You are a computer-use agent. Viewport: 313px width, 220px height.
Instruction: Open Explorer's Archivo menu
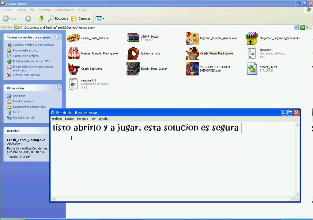[x=7, y=10]
